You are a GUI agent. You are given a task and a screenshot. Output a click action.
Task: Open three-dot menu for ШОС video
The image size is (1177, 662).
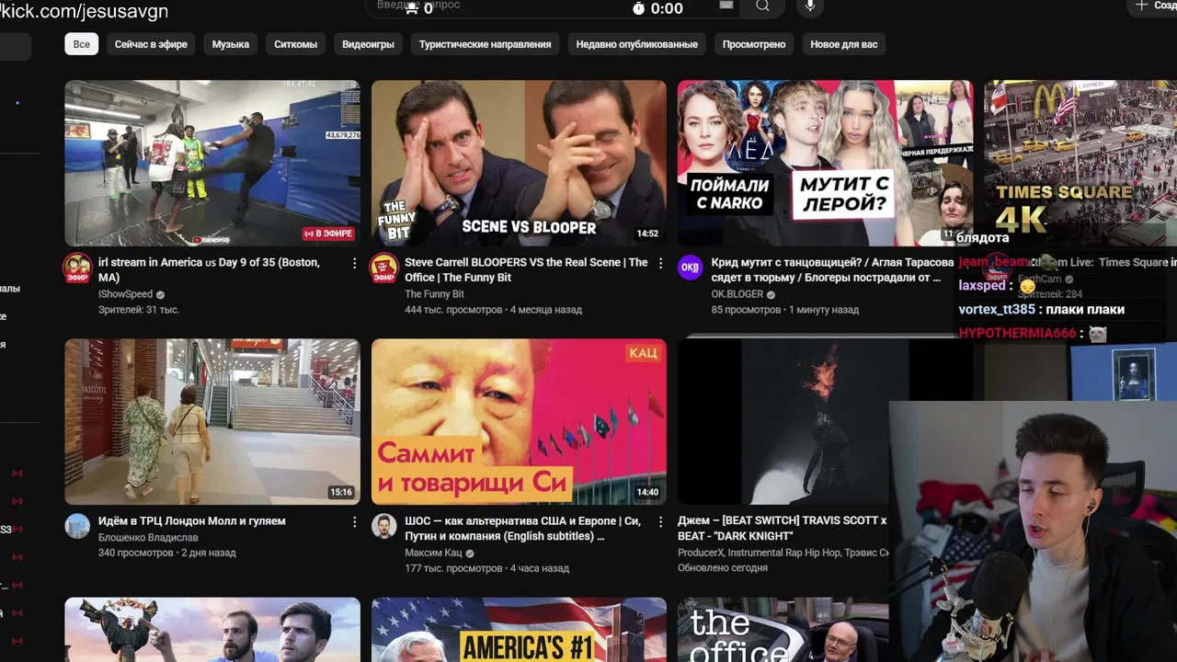pyautogui.click(x=660, y=521)
